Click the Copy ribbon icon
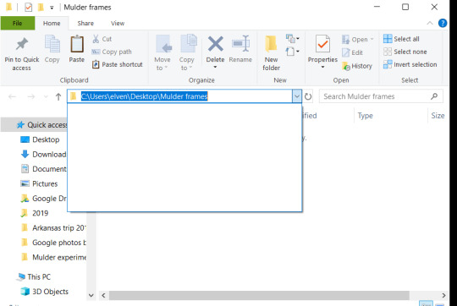 tap(52, 44)
